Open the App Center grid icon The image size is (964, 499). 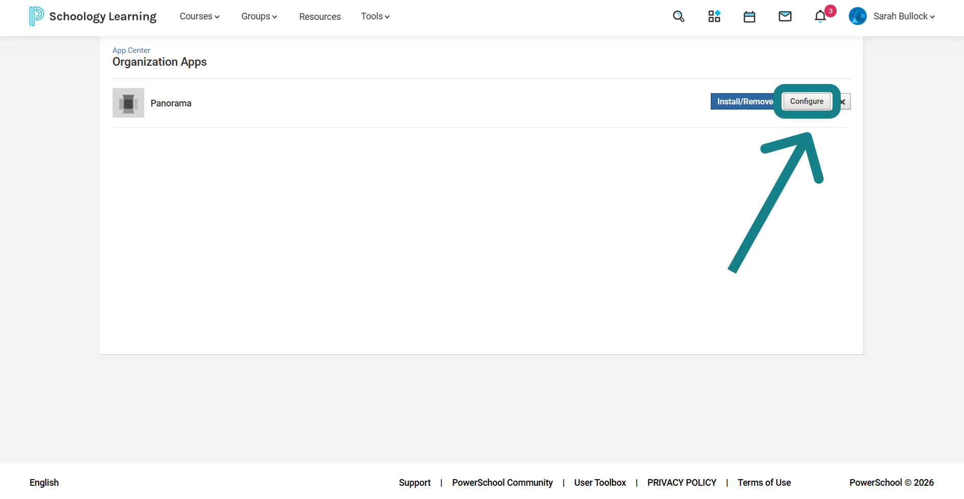click(714, 16)
